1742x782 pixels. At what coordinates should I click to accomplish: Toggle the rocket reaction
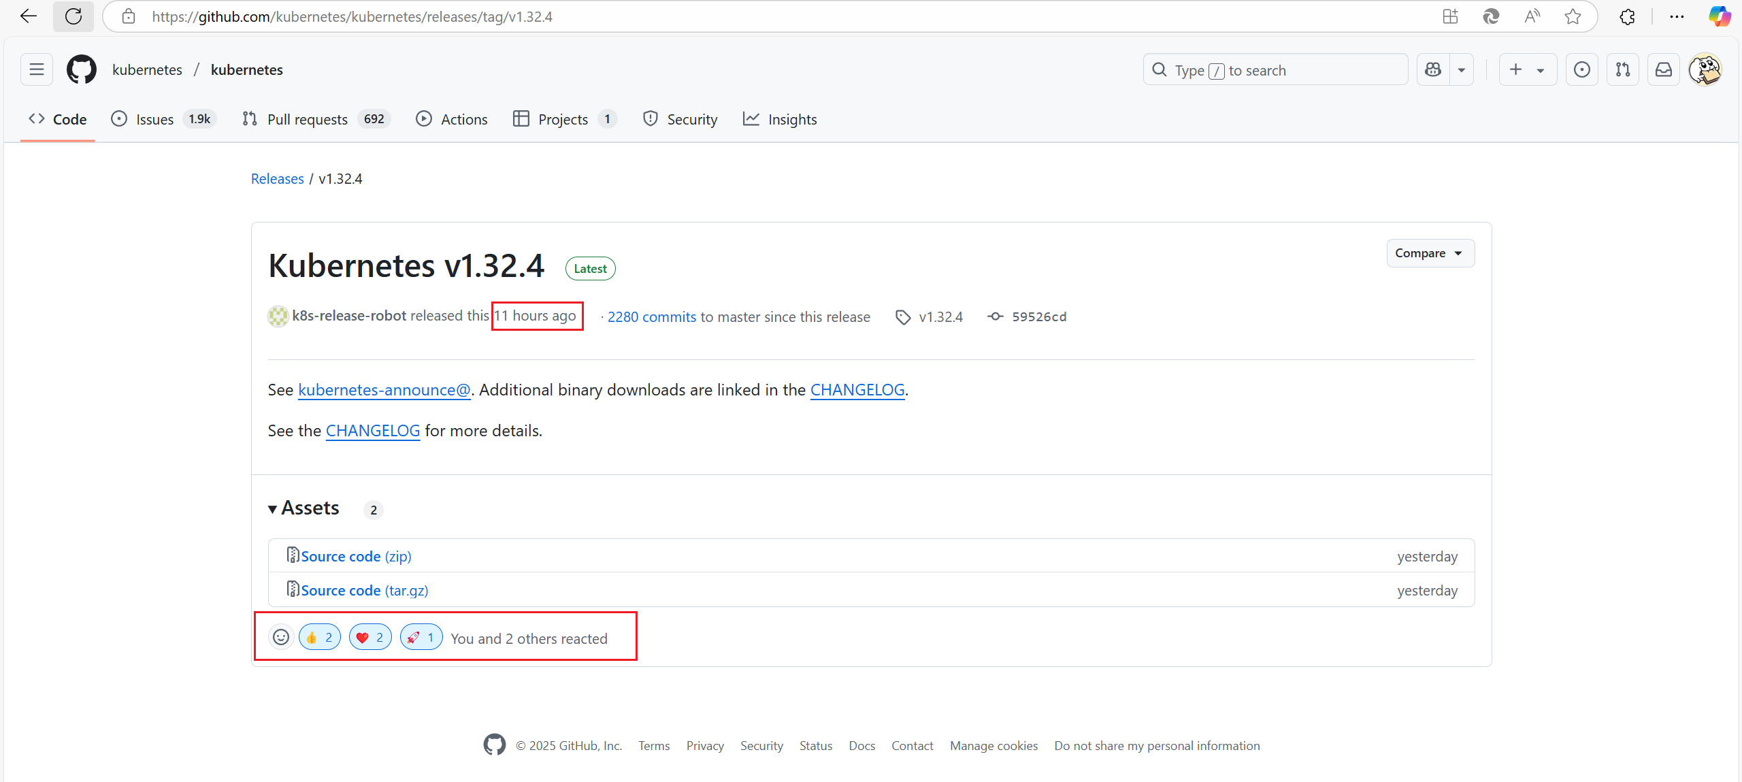coord(421,638)
